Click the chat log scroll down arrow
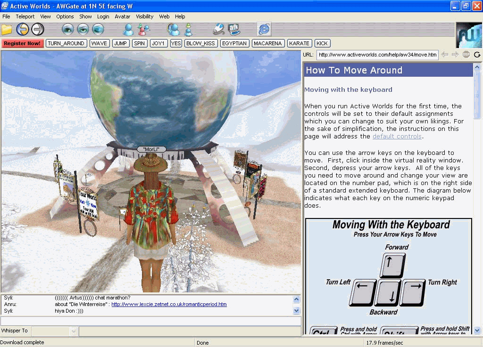Screen dimensions: 483x347 pos(296,311)
